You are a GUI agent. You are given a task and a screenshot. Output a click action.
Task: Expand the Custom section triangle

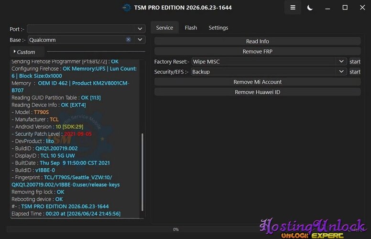click(x=15, y=51)
